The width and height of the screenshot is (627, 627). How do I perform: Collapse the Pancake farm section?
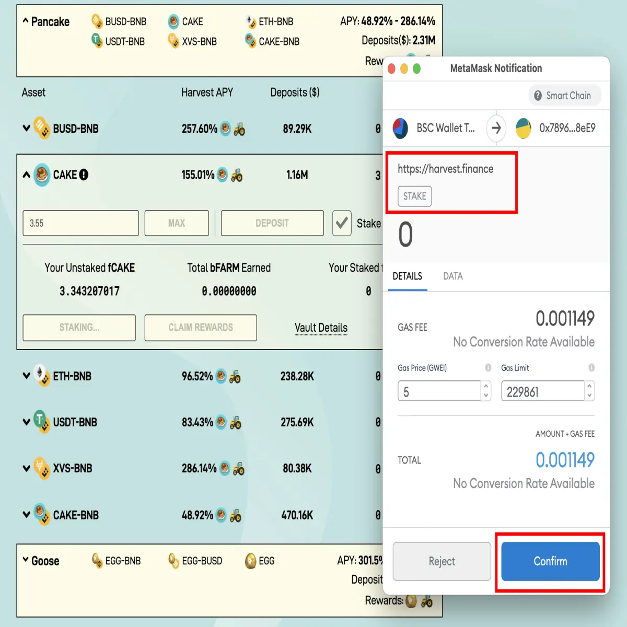[x=26, y=21]
